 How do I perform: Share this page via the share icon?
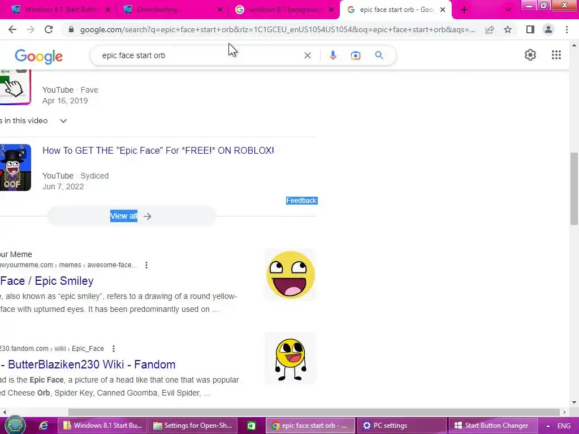coord(490,29)
